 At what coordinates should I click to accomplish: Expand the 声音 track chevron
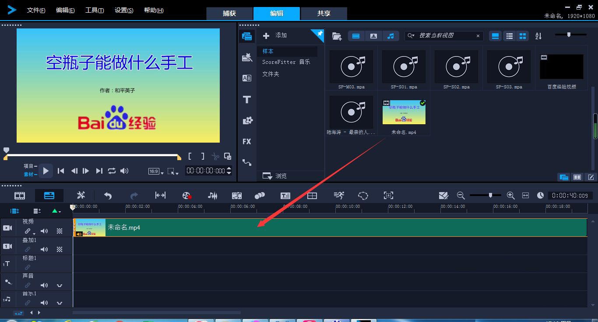point(60,285)
